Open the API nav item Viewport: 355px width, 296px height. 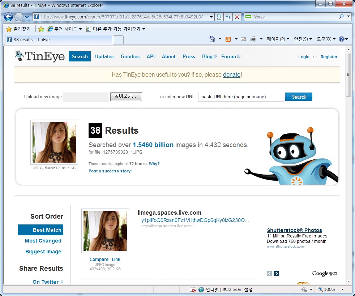pos(151,57)
